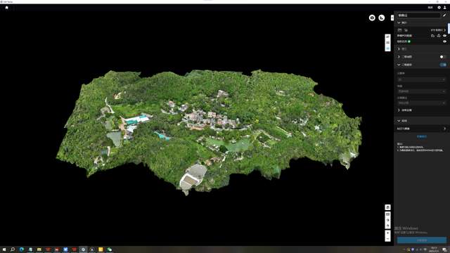Click the mission name input field

tap(418, 15)
